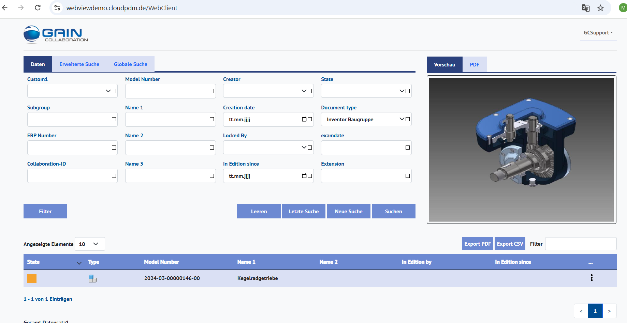Select the Daten tab
Image resolution: width=627 pixels, height=323 pixels.
pyautogui.click(x=38, y=64)
